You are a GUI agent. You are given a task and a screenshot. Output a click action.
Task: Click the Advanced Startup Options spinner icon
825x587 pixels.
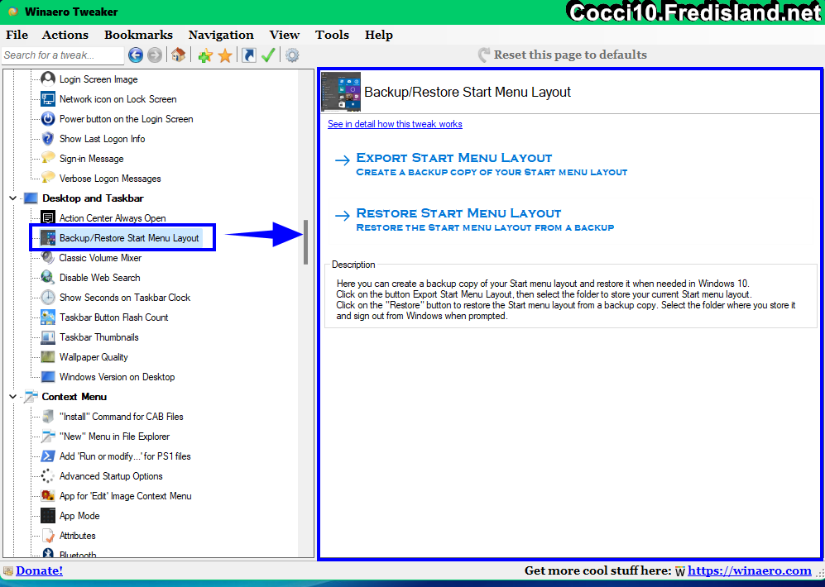click(48, 476)
